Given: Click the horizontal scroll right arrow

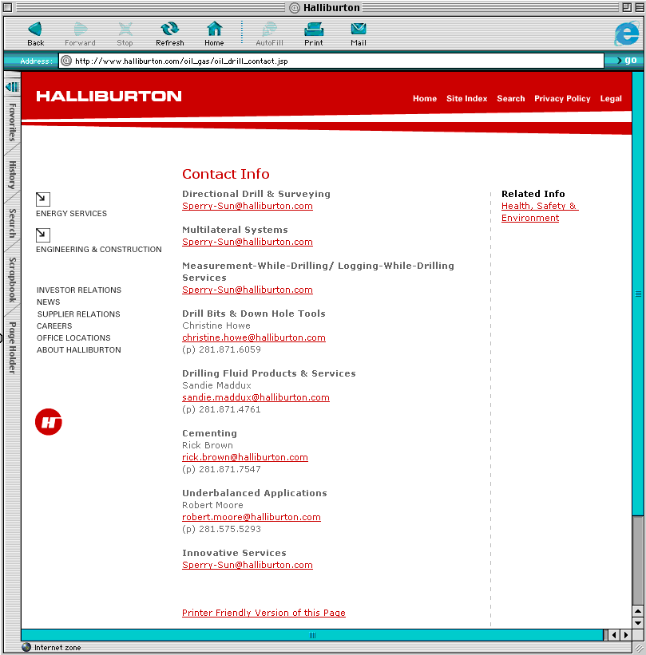Looking at the screenshot, I should (x=626, y=635).
